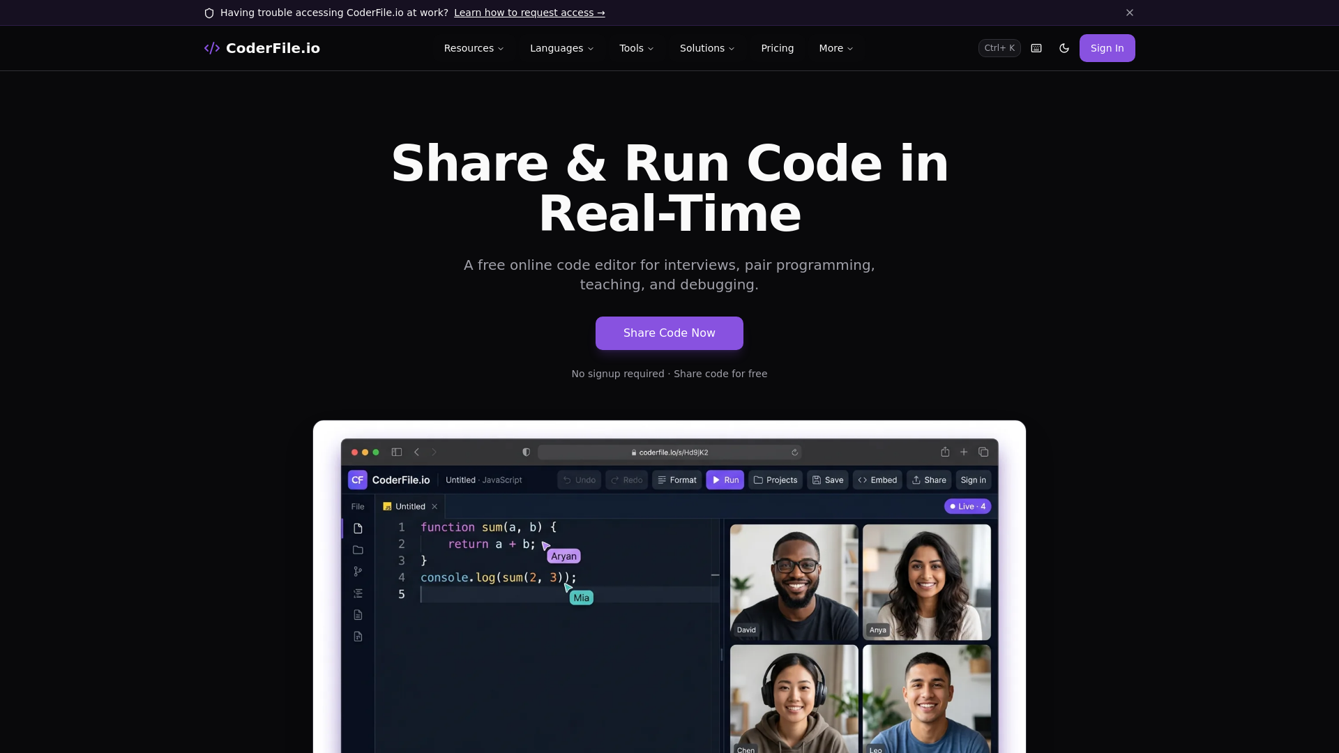Viewport: 1339px width, 753px height.
Task: Select the outline list sidebar icon
Action: 358,593
